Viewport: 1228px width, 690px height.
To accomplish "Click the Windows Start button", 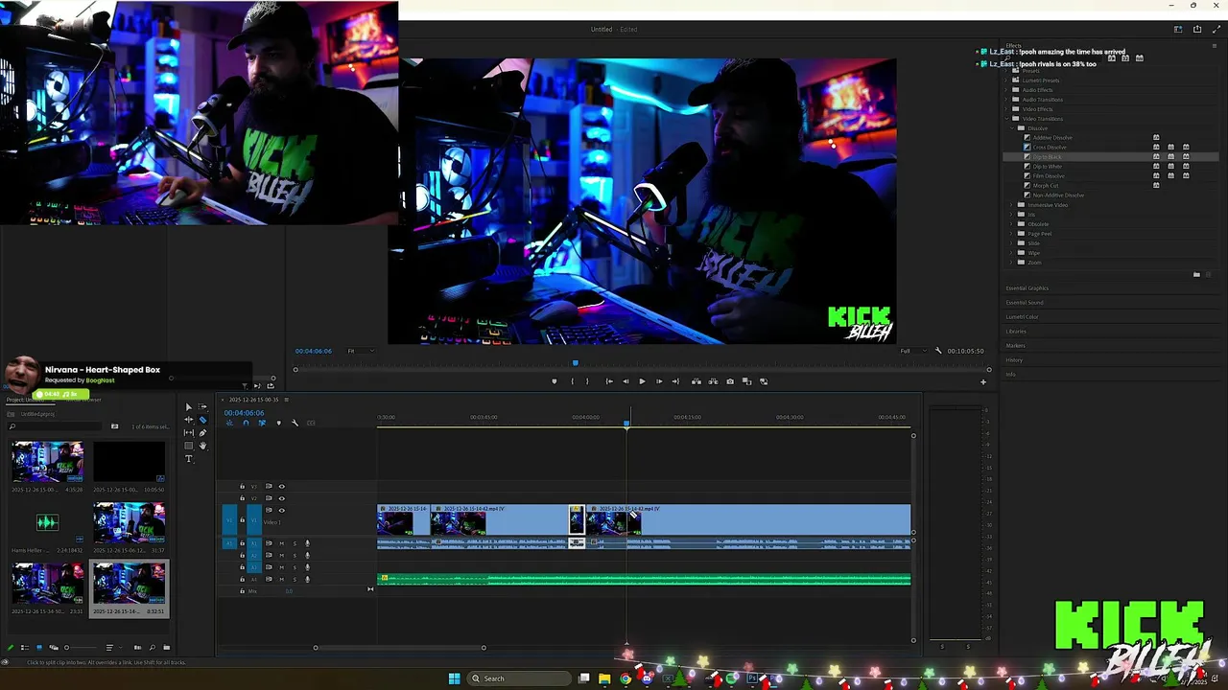I will coord(454,678).
